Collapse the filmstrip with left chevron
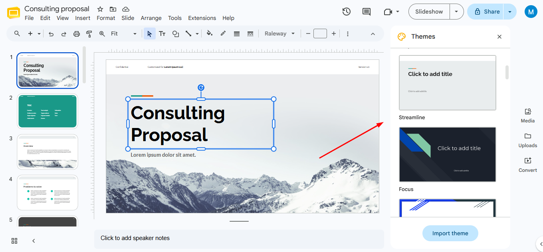Image resolution: width=543 pixels, height=252 pixels. (34, 241)
